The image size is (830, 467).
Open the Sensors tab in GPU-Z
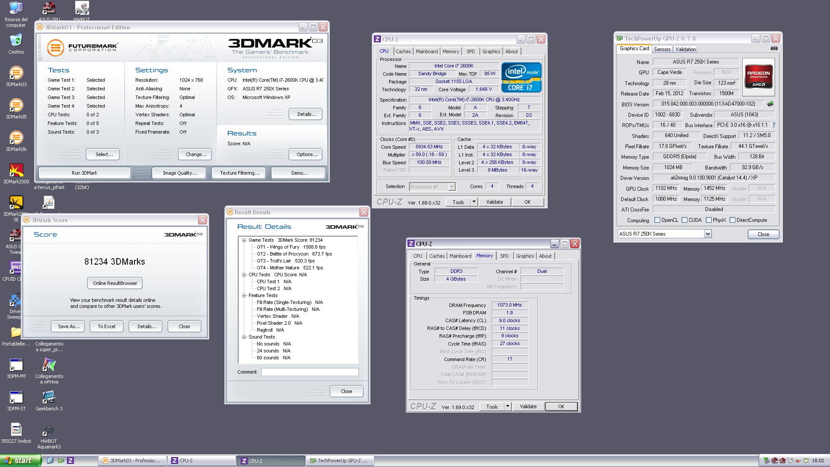[662, 49]
